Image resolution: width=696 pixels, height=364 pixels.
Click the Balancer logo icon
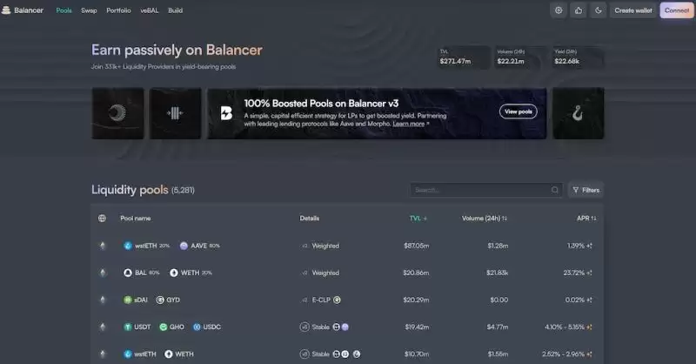tap(6, 10)
